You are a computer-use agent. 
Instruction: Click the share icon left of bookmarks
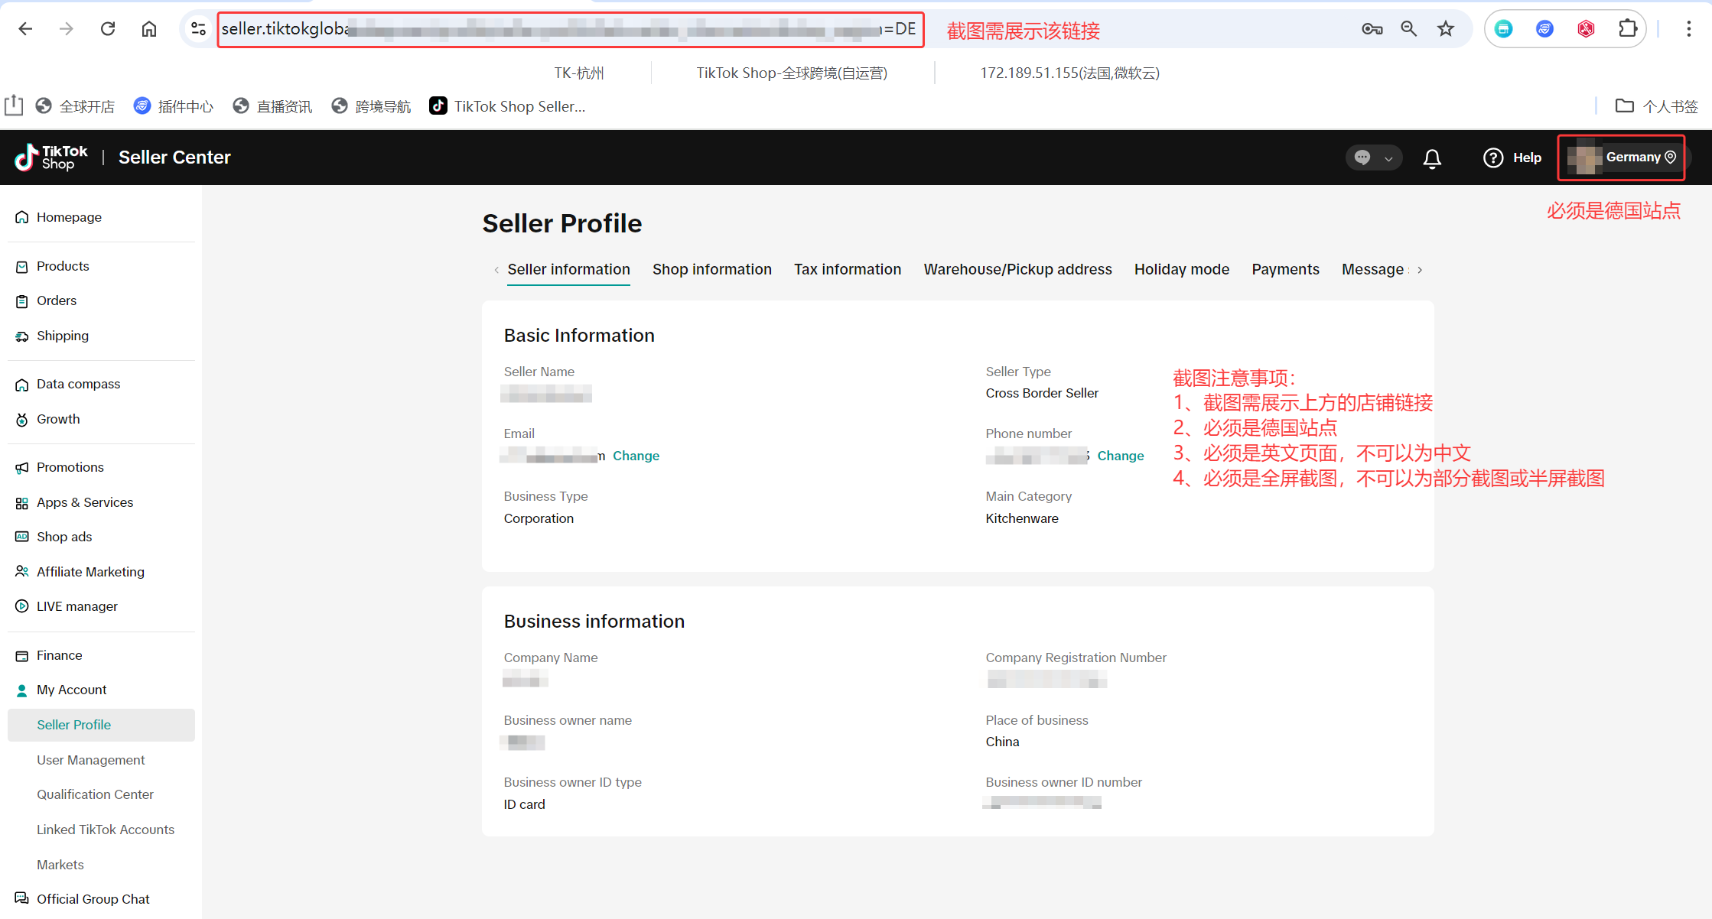[14, 106]
